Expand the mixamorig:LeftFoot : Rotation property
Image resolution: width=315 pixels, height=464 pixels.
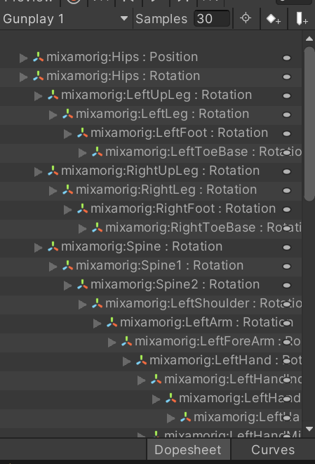coord(68,133)
